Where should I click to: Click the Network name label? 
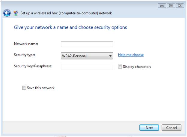point(26,44)
